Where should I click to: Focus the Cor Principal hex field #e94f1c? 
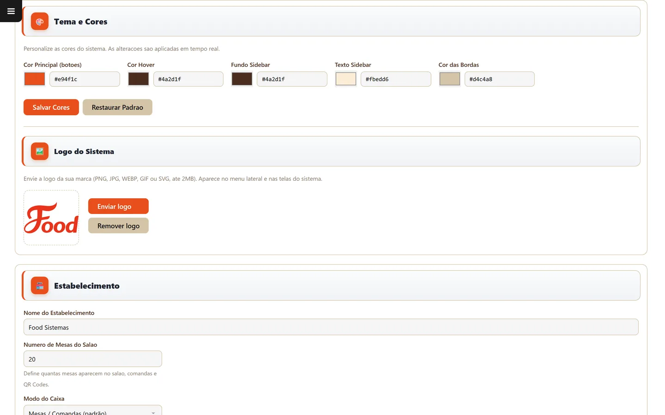tap(85, 79)
